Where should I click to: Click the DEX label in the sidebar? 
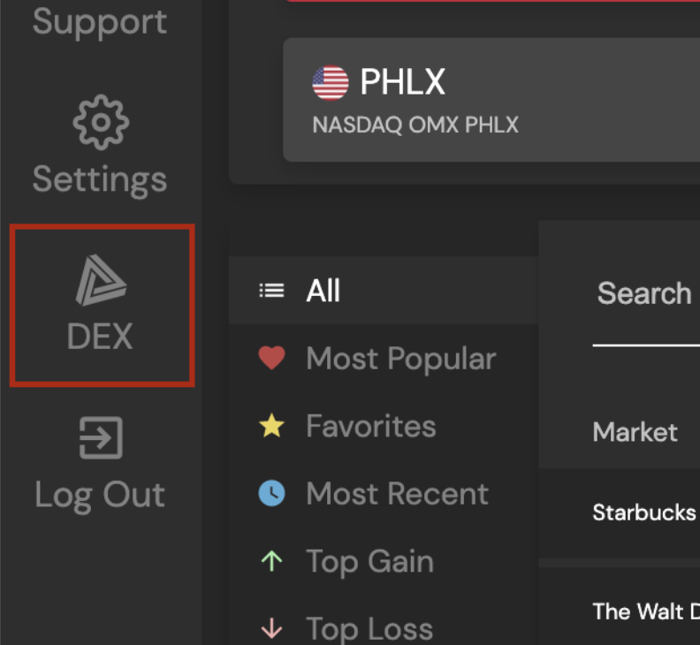(x=100, y=336)
